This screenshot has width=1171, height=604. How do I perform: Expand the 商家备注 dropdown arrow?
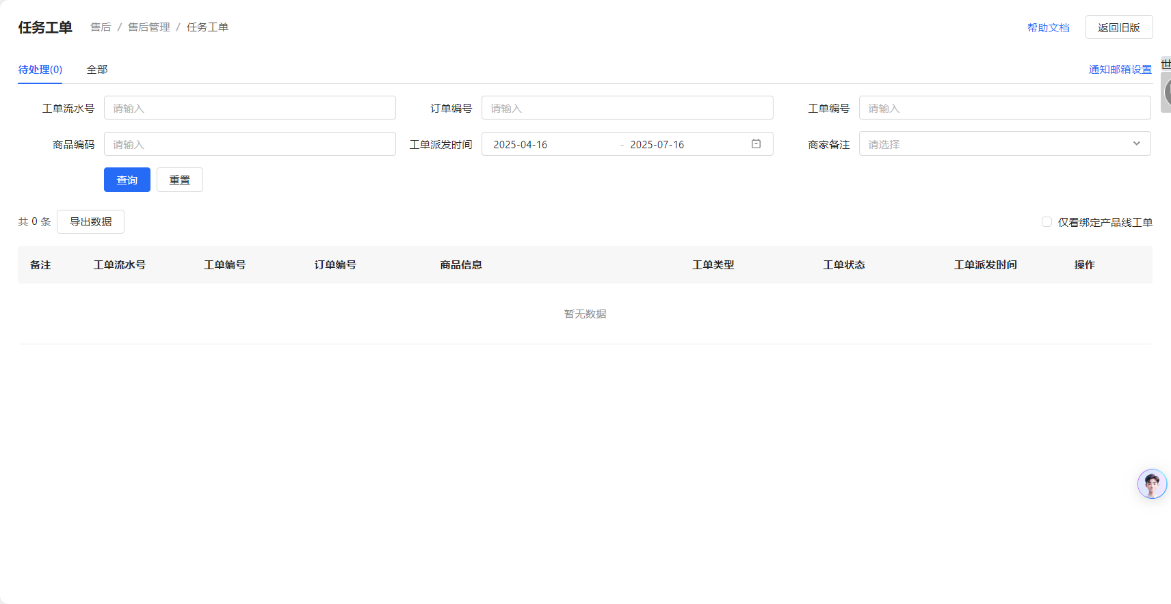1136,144
